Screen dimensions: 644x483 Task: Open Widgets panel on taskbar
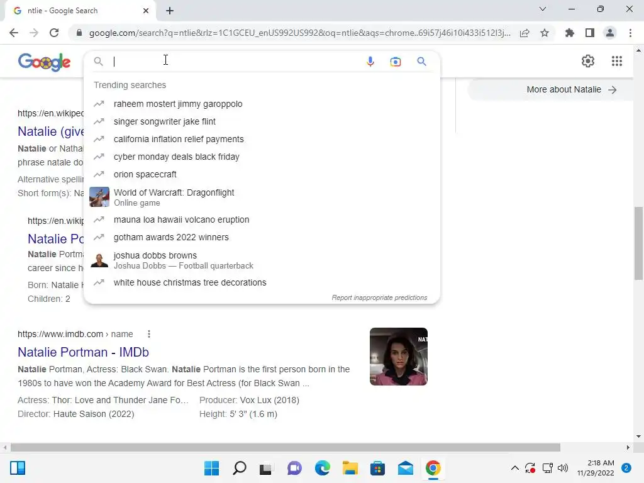coord(18,468)
